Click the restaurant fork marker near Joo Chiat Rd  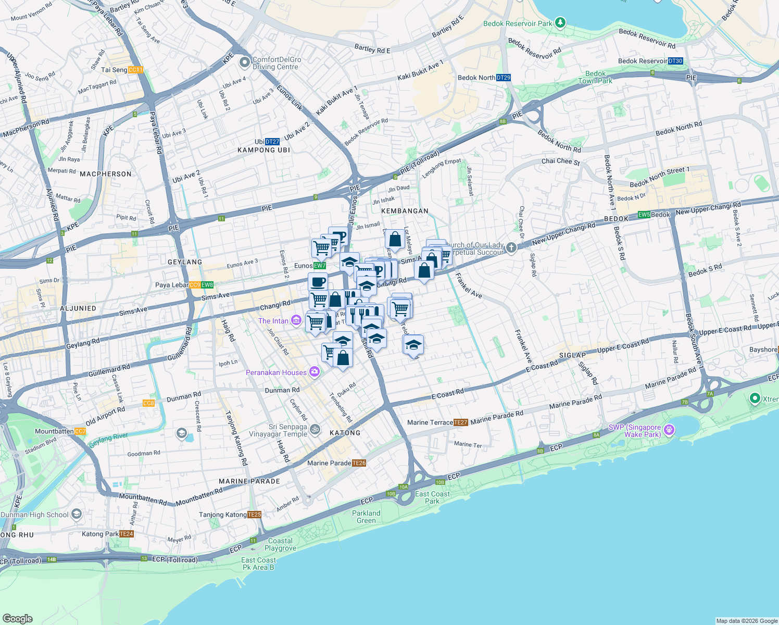tap(354, 312)
